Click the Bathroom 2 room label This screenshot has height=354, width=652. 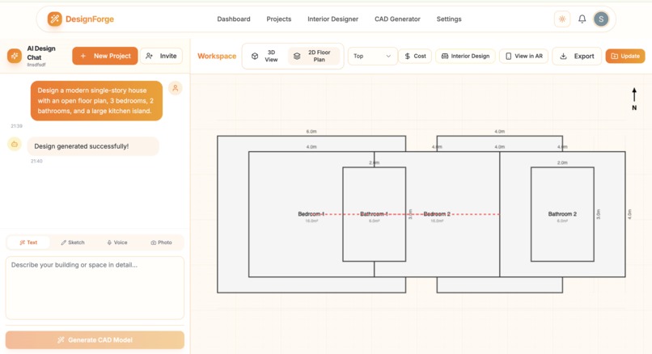562,214
